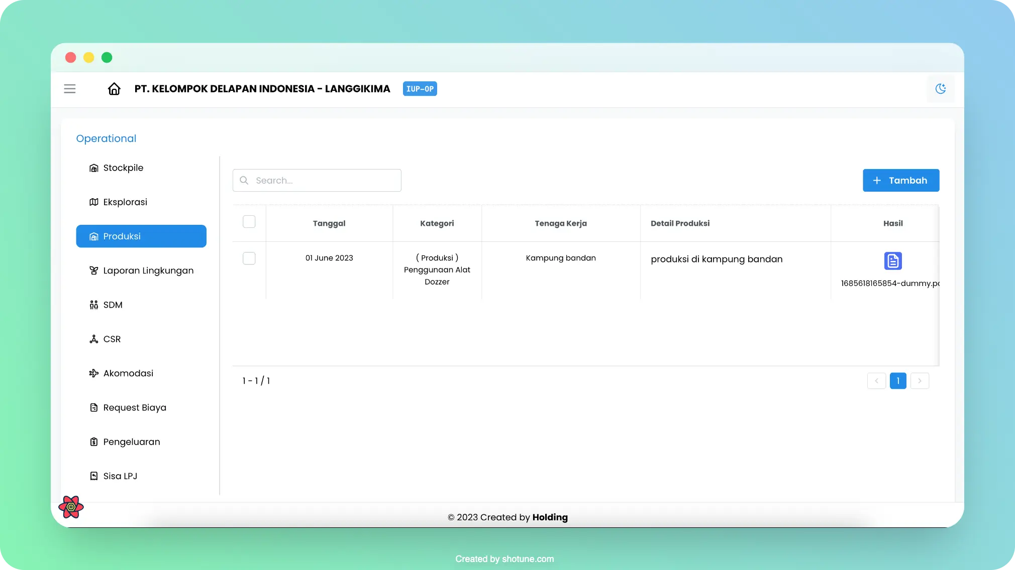The width and height of the screenshot is (1015, 570).
Task: Click the Produksi sidebar icon
Action: 93,236
